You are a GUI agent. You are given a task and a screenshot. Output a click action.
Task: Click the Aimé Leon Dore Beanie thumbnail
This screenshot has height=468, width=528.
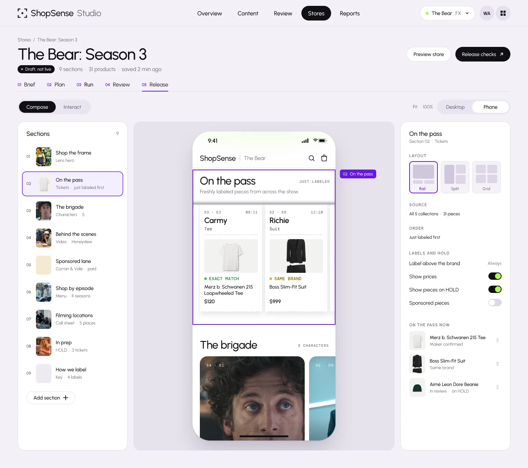coord(417,387)
